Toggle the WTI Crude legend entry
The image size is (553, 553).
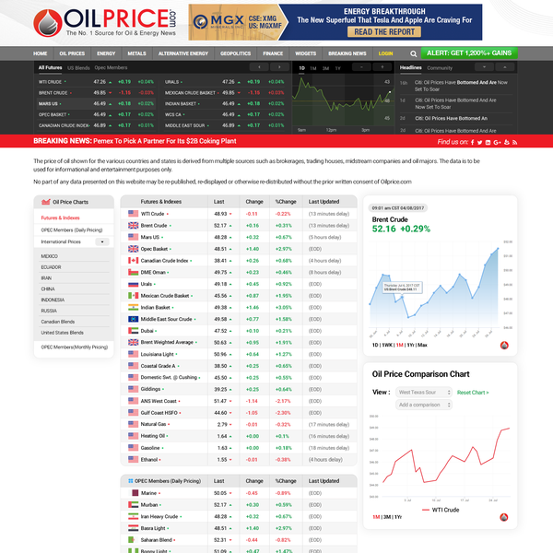(x=441, y=510)
